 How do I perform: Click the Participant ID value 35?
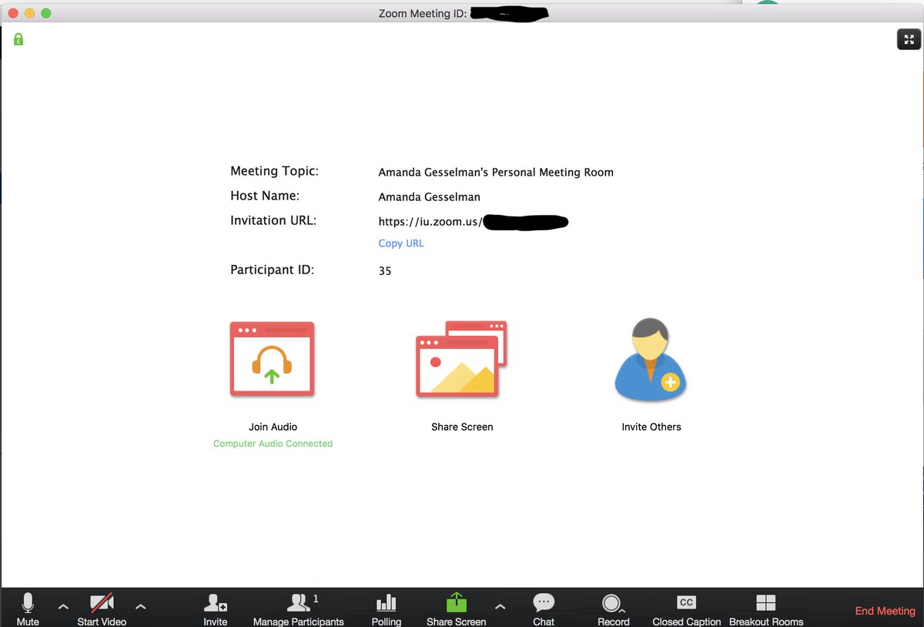tap(385, 271)
